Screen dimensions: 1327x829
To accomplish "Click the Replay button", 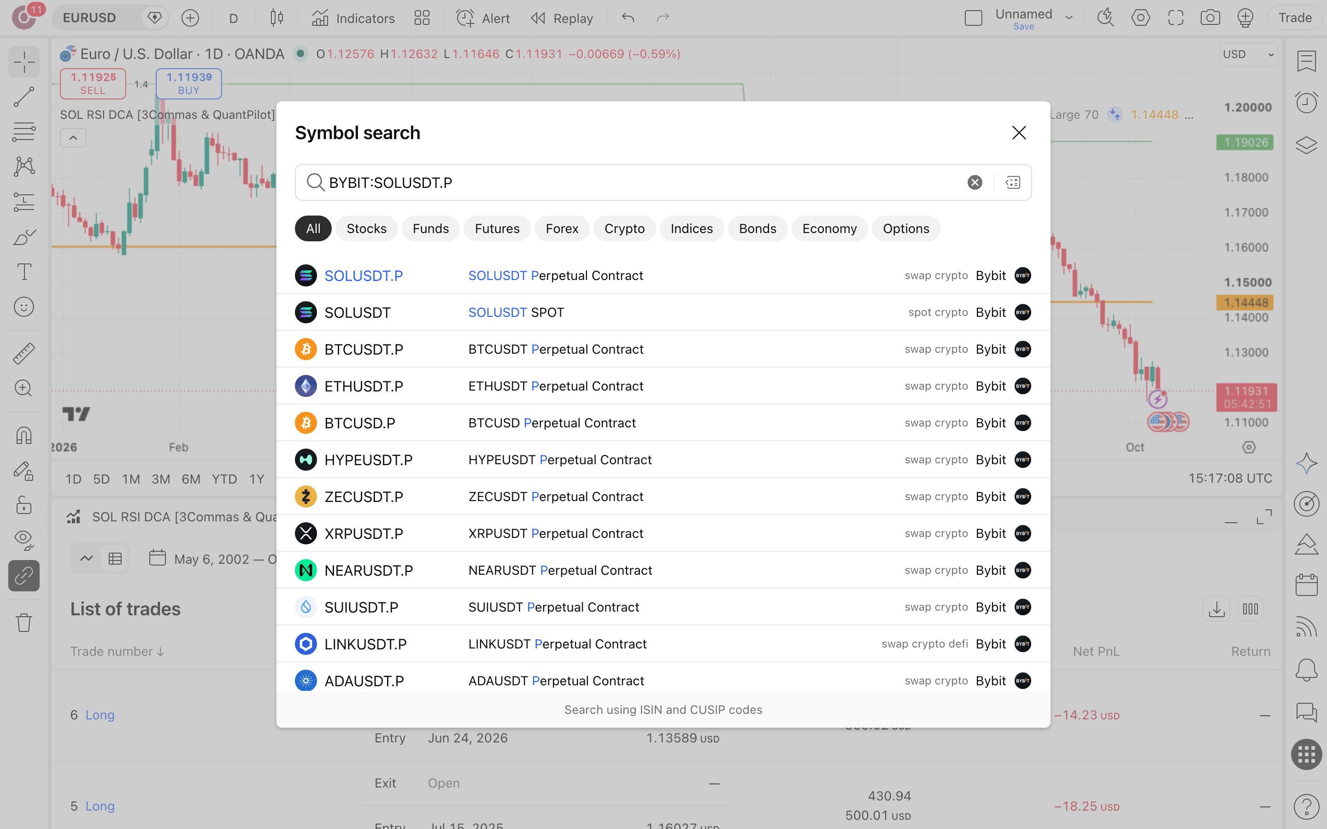I will click(x=562, y=18).
